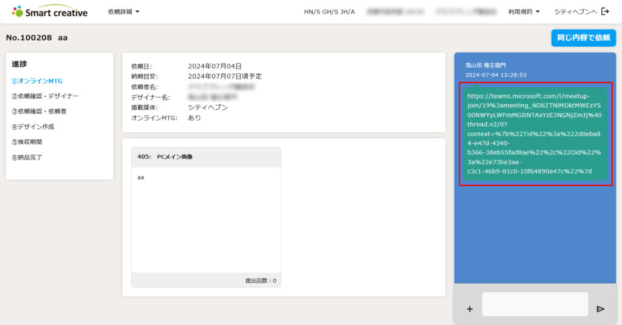Click the No.100208 aa request title

click(37, 38)
